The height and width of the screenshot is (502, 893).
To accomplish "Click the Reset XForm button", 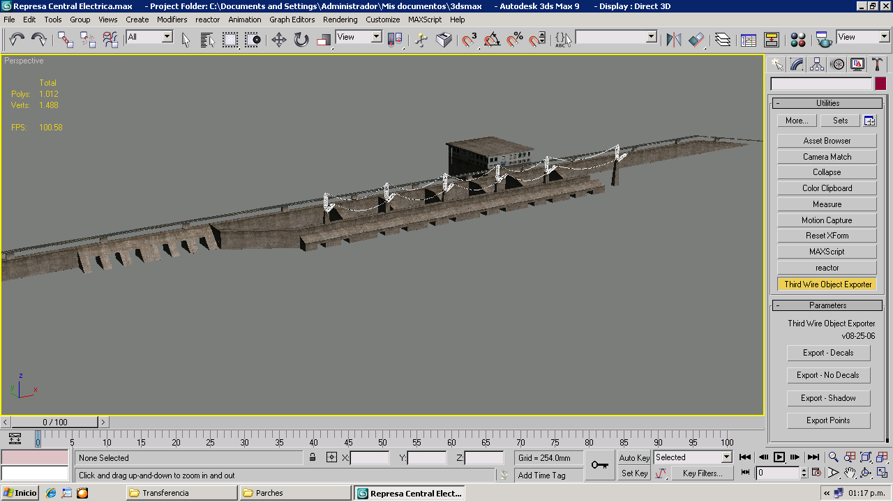I will 827,236.
